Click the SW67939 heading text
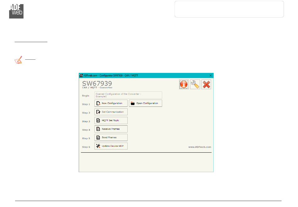 [x=97, y=83]
